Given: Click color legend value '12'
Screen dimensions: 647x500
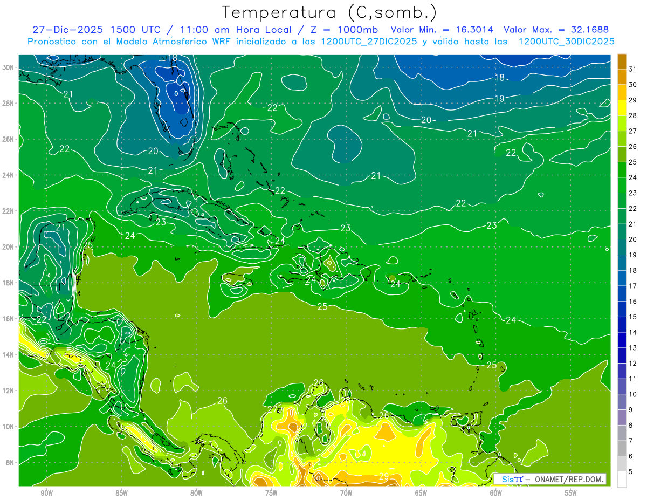Looking at the screenshot, I should click(632, 363).
